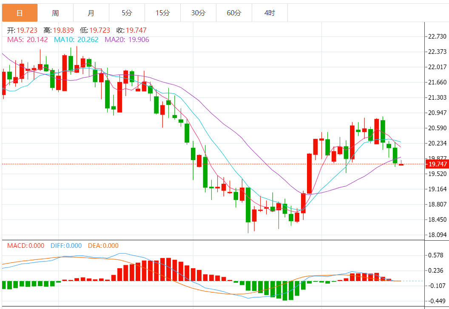Click the 21.303 price axis label

(x=437, y=98)
